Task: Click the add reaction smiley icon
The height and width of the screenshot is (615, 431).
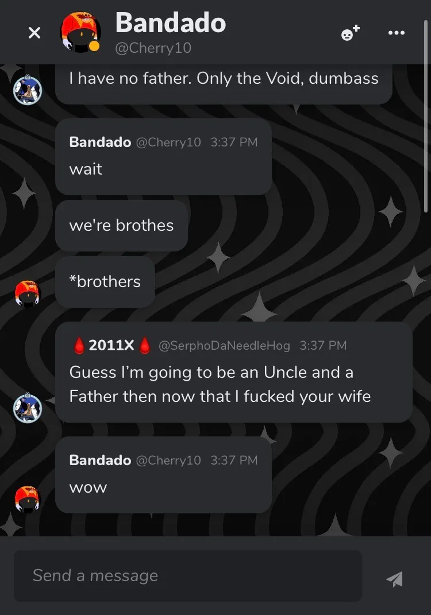Action: point(350,33)
